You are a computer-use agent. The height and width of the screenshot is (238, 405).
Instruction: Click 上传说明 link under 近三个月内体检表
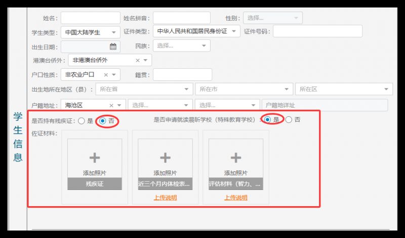pyautogui.click(x=166, y=198)
